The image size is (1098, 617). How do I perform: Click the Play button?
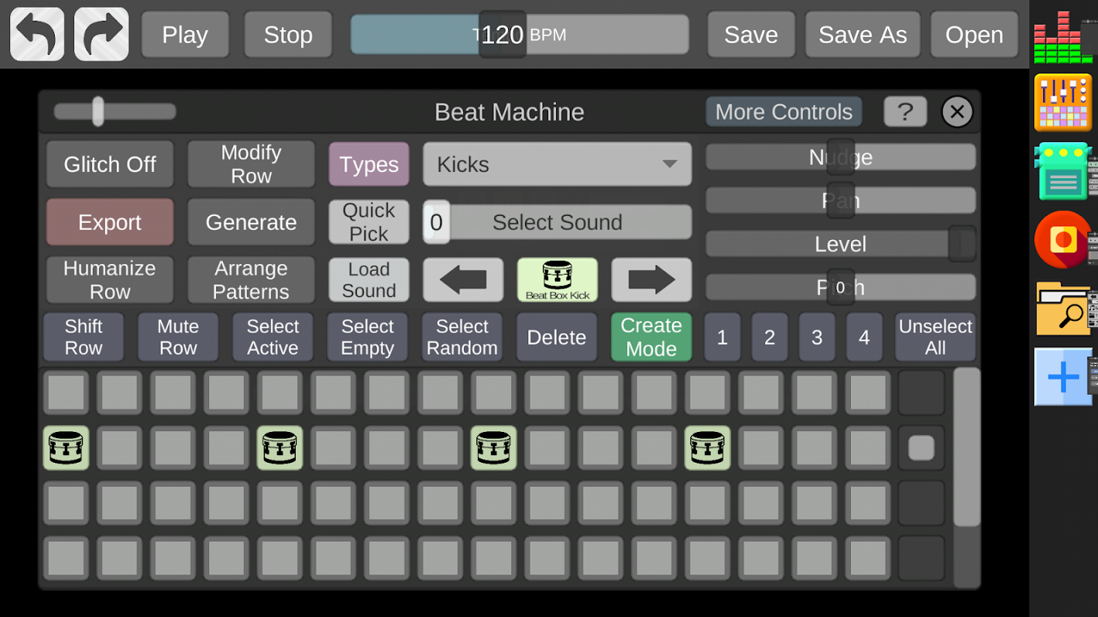pos(185,35)
